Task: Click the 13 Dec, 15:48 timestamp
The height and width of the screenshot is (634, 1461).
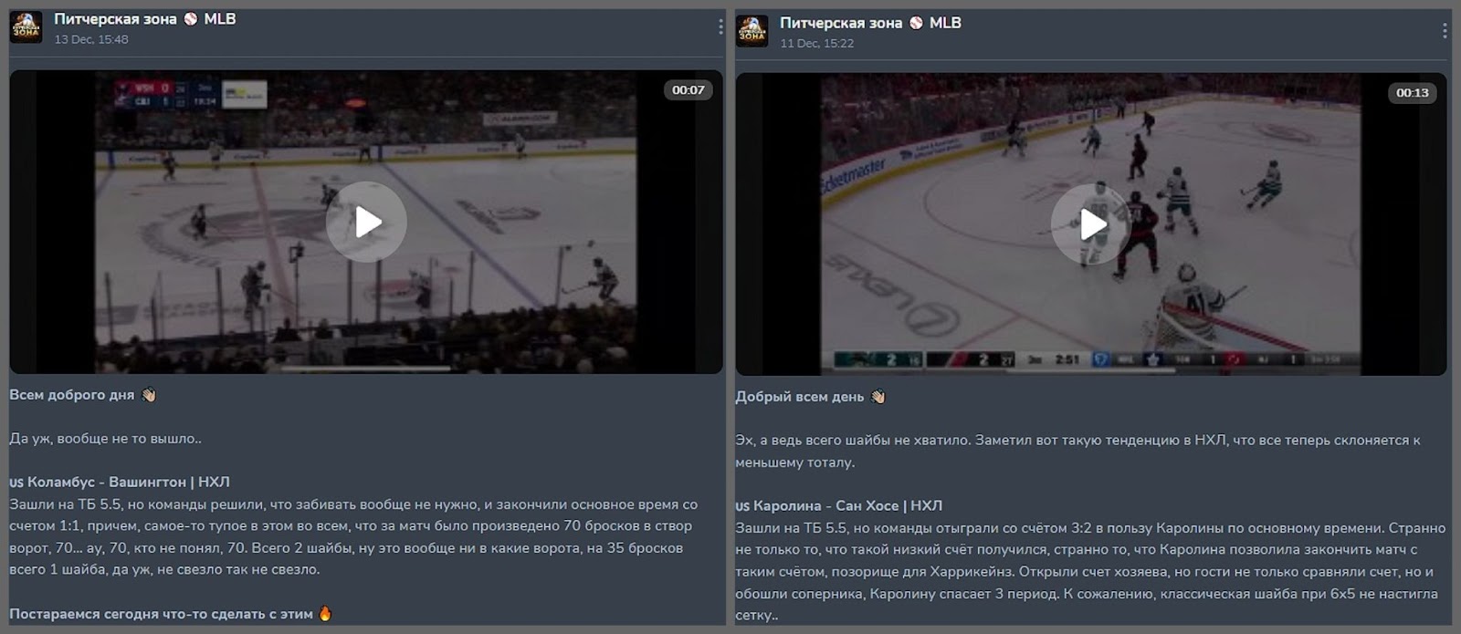Action: (x=91, y=39)
